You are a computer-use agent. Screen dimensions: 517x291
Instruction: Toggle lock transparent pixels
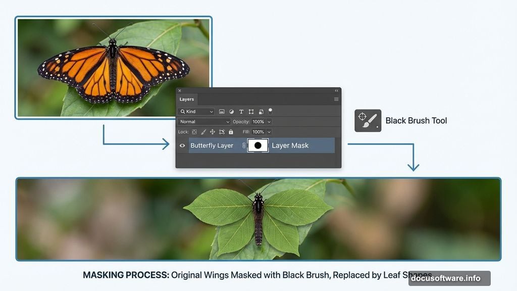click(194, 132)
